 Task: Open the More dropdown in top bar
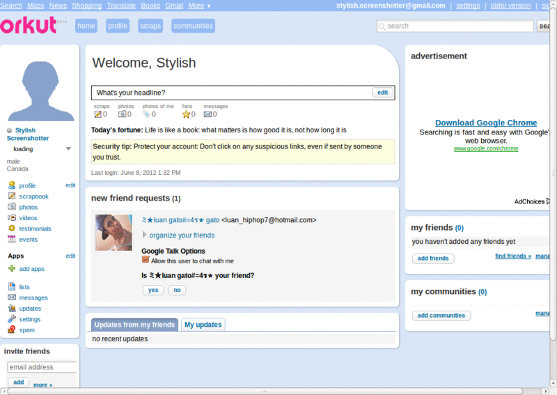(x=199, y=6)
